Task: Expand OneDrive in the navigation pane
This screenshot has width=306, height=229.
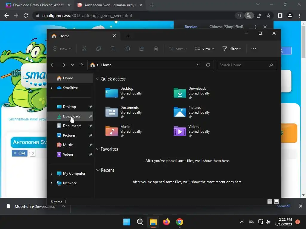Action: click(51, 88)
